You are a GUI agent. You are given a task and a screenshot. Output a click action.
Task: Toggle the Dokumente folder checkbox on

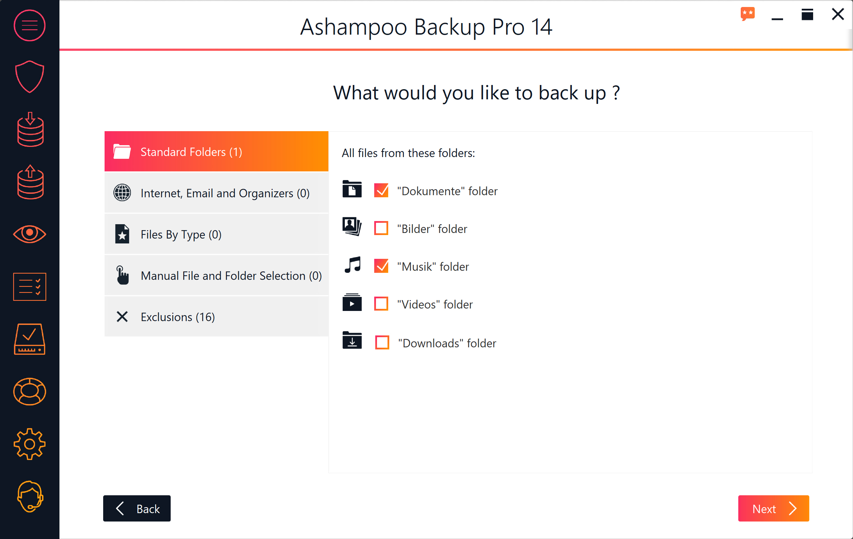point(381,191)
